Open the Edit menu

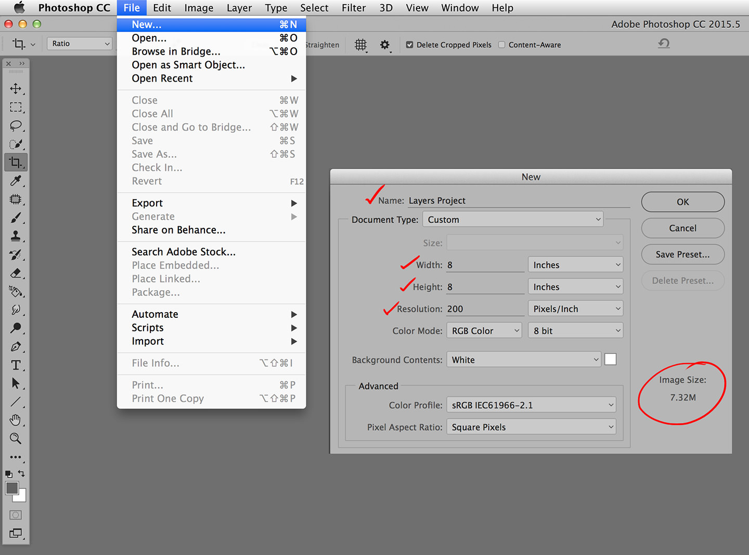tap(162, 8)
